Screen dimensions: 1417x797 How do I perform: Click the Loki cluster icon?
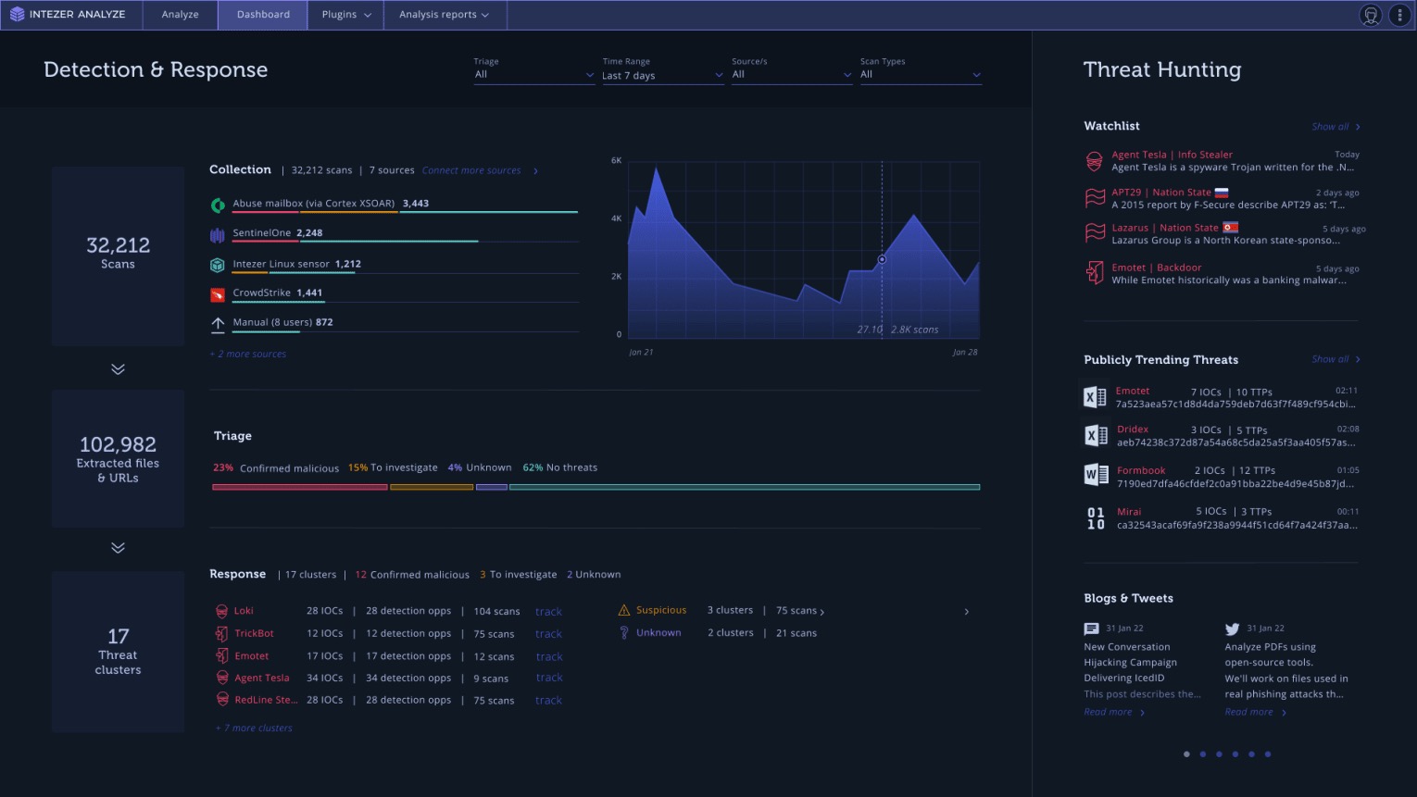221,611
